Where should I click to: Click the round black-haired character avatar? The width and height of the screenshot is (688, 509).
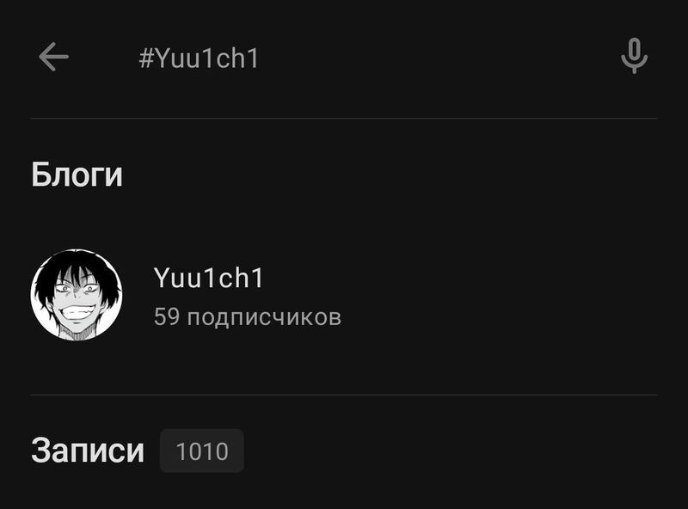77,295
